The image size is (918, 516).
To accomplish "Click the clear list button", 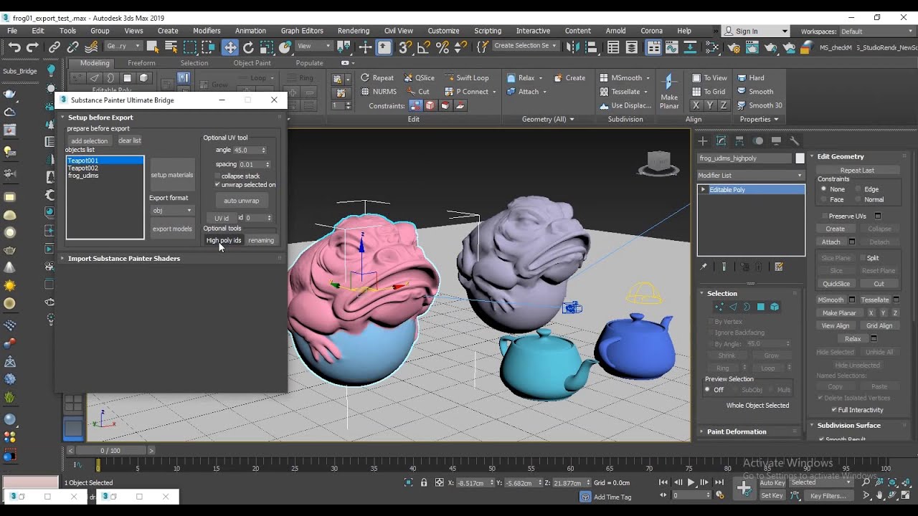I will 130,140.
